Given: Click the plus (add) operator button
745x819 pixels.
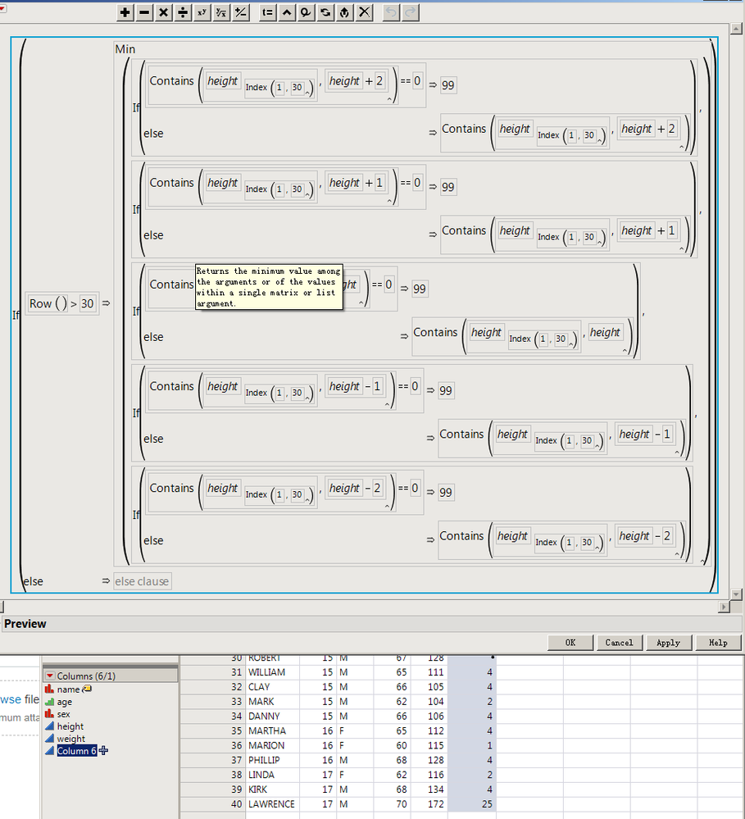Looking at the screenshot, I should tap(125, 12).
